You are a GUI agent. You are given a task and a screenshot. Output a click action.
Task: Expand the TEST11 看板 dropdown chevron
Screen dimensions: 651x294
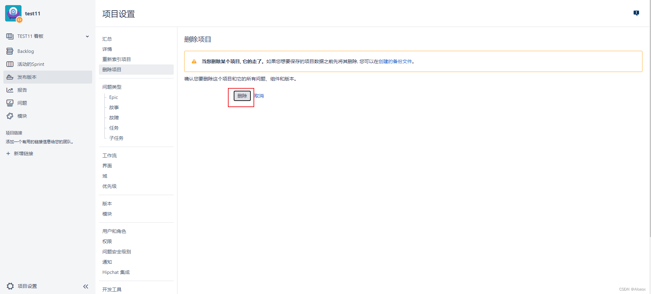pos(87,36)
